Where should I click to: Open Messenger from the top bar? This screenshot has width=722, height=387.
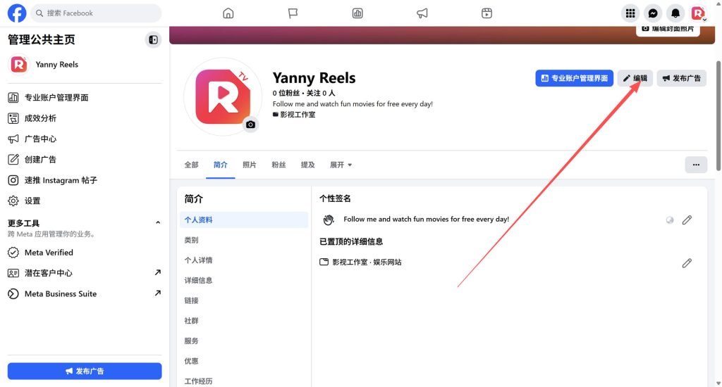(x=653, y=13)
